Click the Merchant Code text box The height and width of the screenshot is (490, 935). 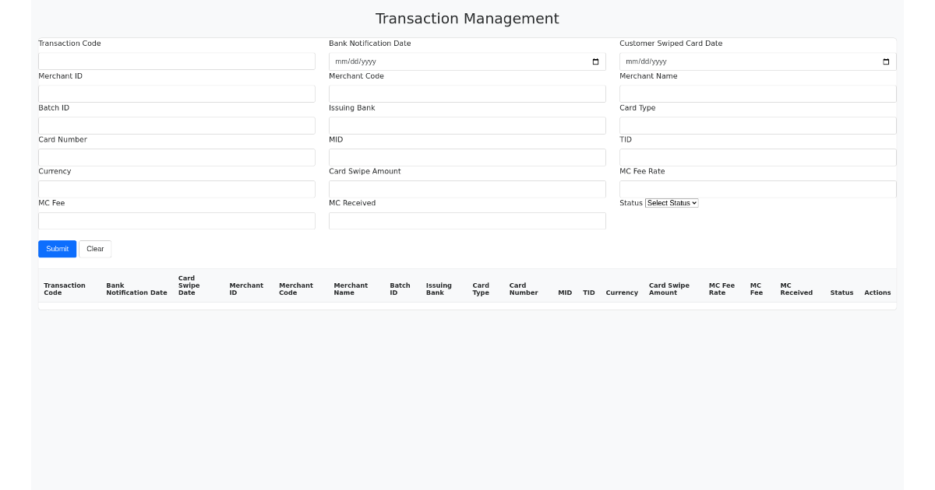pos(467,93)
